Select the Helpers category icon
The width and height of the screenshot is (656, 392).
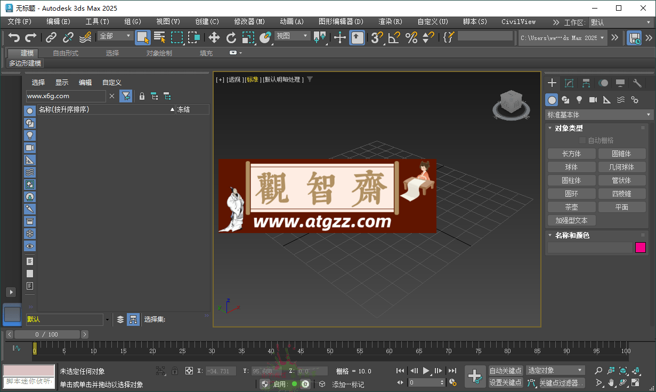(x=607, y=100)
